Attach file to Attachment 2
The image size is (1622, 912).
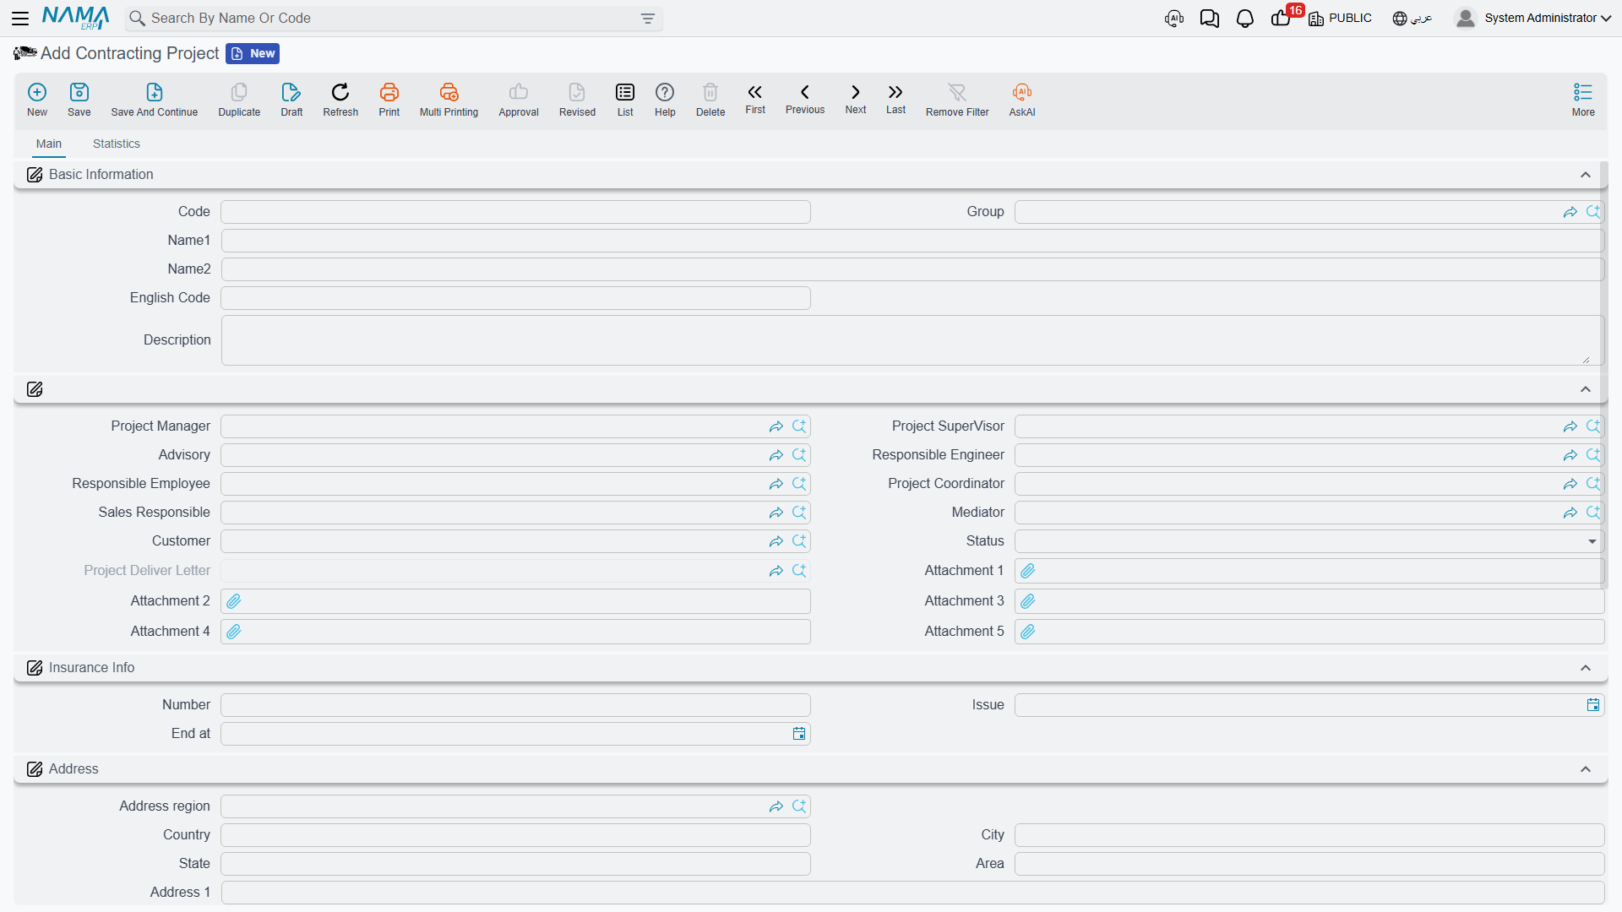point(234,601)
